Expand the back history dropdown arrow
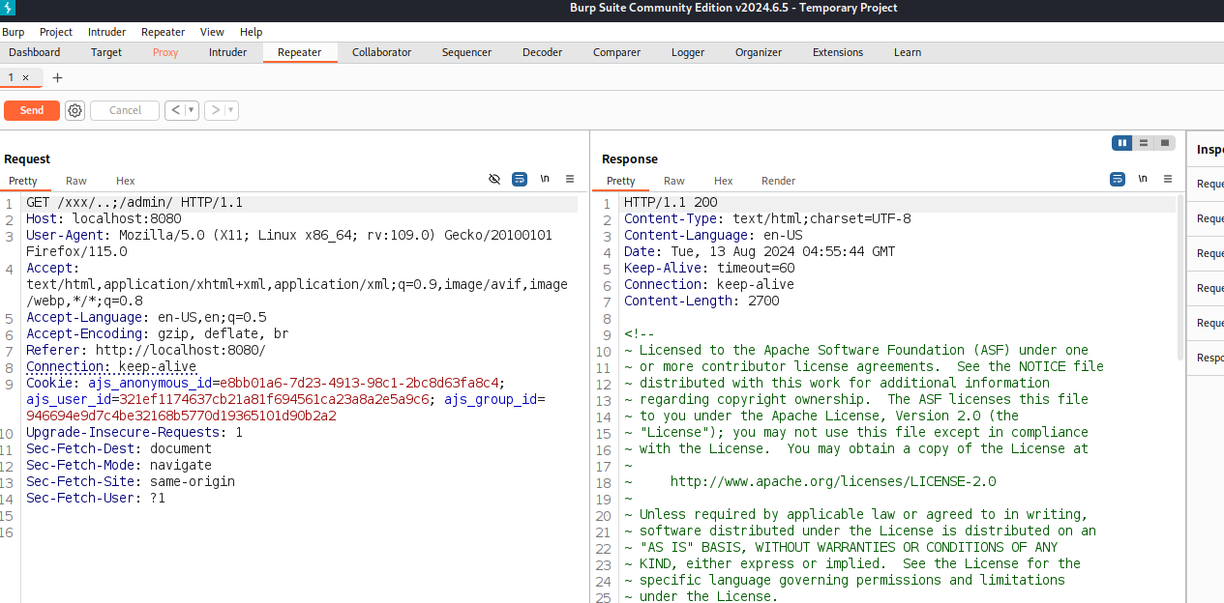 192,110
